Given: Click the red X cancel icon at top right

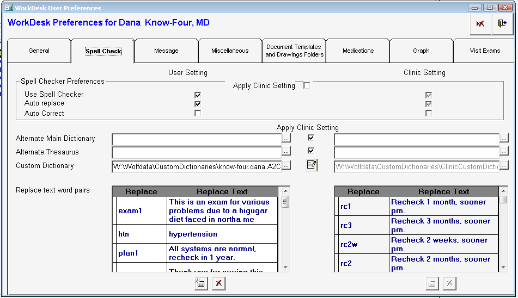Looking at the screenshot, I should click(x=480, y=24).
